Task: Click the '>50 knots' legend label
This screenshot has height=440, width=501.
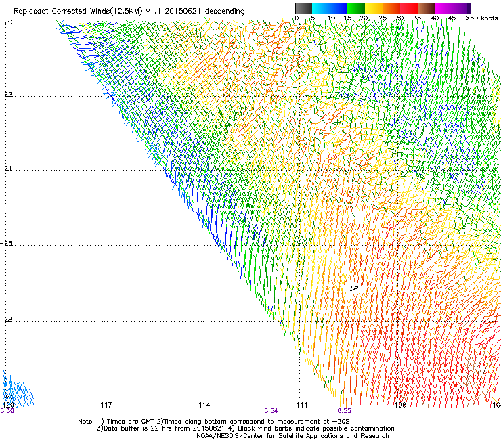Action: 481,18
